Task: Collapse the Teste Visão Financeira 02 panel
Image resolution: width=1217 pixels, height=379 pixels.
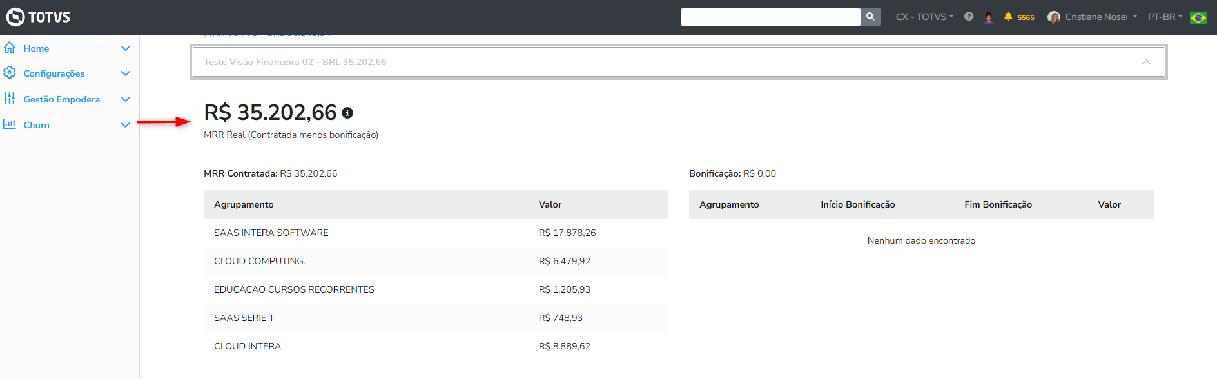Action: pos(1145,62)
